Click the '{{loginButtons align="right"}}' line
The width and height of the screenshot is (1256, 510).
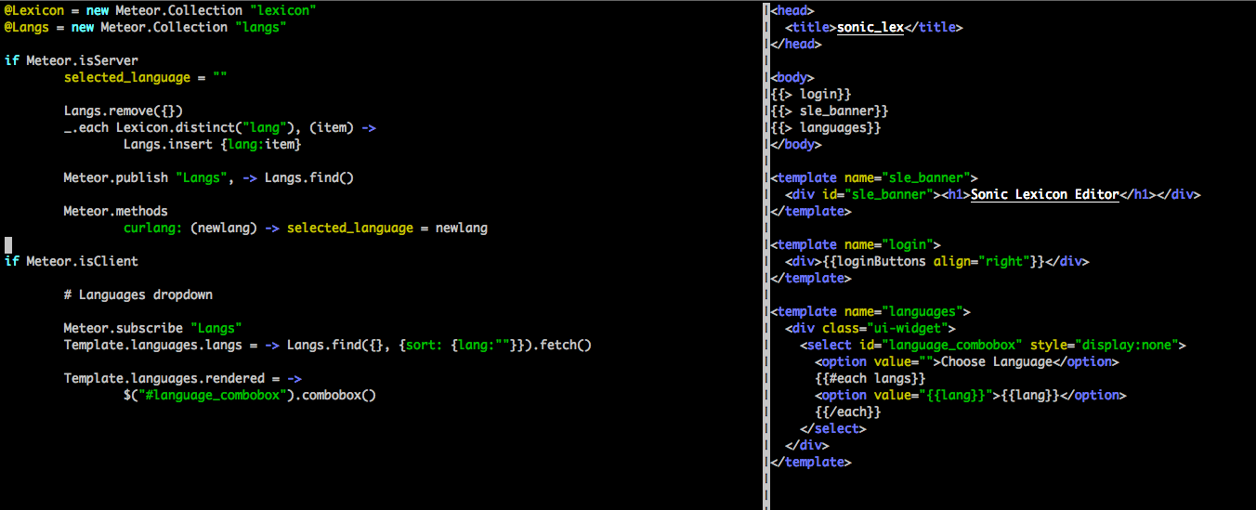click(937, 261)
